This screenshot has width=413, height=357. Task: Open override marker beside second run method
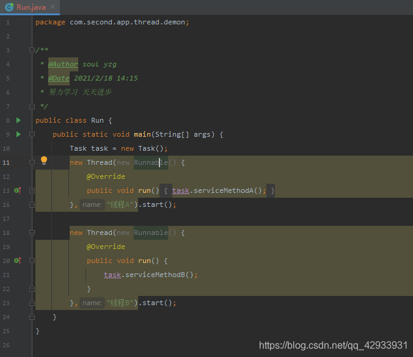[x=18, y=261]
